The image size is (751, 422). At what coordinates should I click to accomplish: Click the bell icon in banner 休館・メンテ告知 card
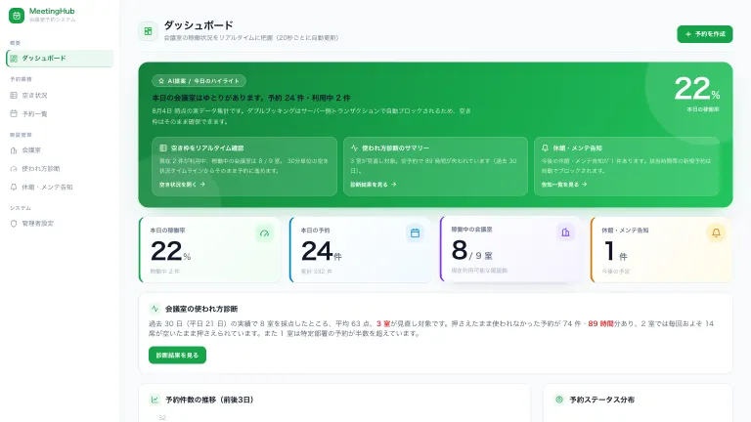coord(545,148)
